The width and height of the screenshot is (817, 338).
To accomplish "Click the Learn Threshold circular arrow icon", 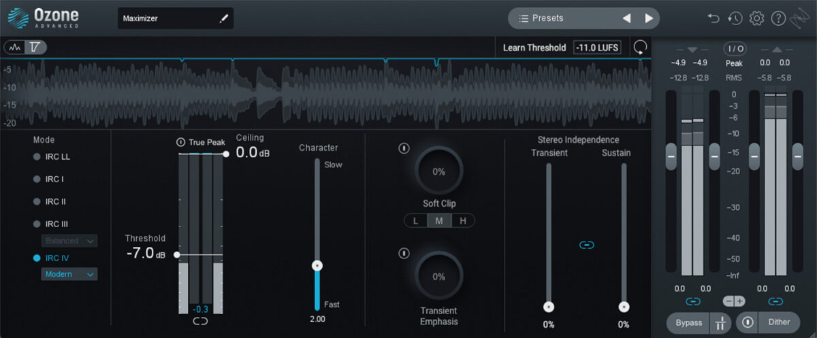I will point(640,48).
